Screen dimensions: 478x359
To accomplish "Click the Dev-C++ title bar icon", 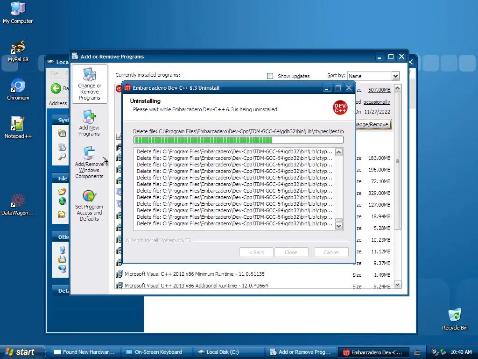I will [127, 88].
